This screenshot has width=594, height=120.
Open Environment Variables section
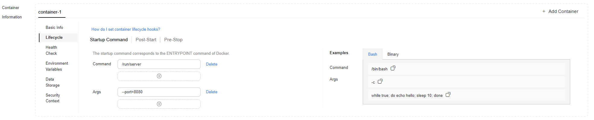(x=57, y=66)
